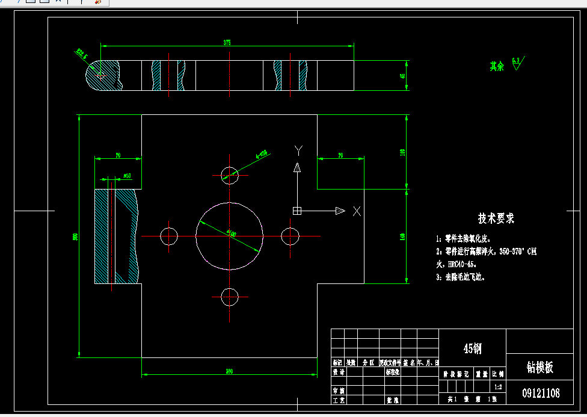587x417 pixels.
Task: Select the small hole circle below the large circle
Action: click(x=230, y=297)
